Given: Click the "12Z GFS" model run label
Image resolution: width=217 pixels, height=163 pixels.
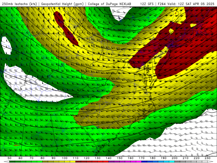Looking at the screenshot, I should tap(147, 4).
